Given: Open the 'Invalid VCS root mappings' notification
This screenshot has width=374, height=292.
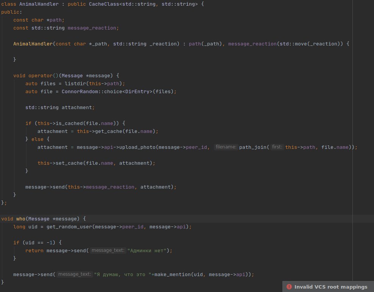Looking at the screenshot, I should coord(328,287).
